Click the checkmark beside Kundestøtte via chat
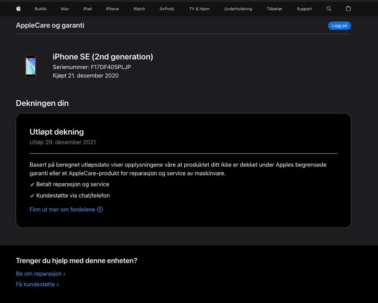The height and width of the screenshot is (303, 378). [x=32, y=196]
